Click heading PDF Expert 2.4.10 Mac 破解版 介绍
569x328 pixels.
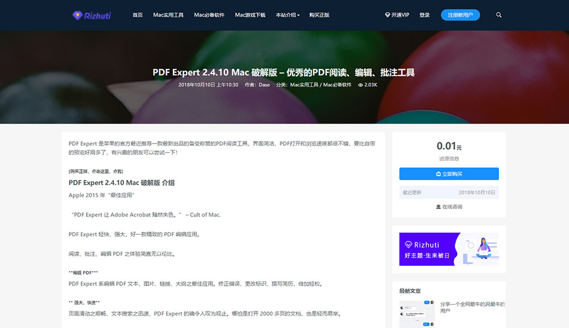click(122, 183)
